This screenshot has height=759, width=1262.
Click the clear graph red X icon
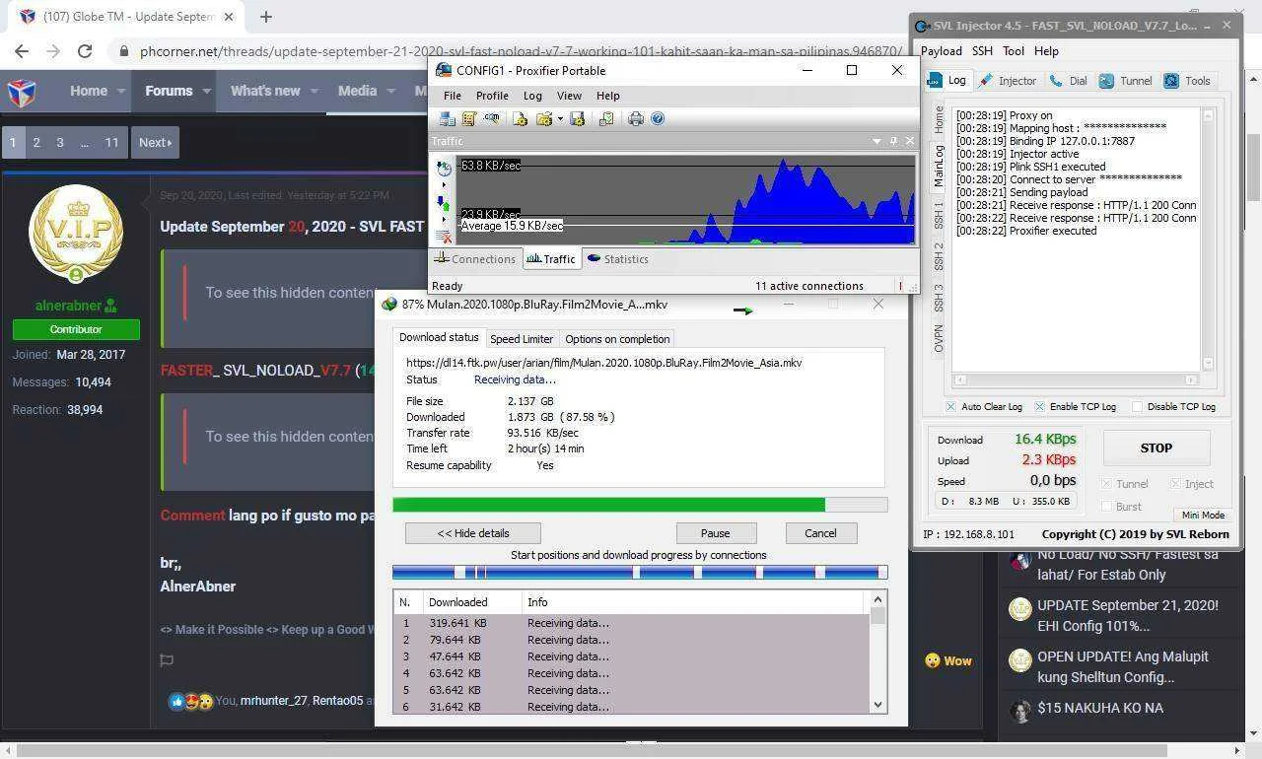[444, 236]
